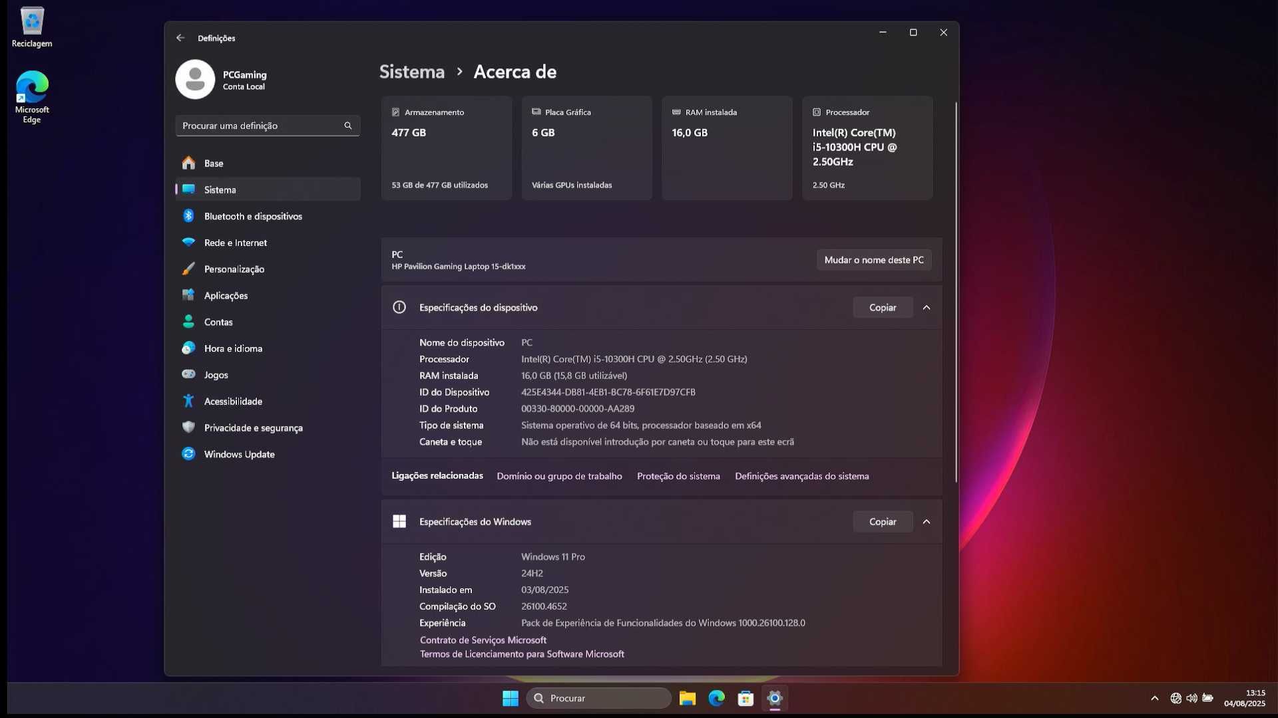Click the Windows Update sync icon
Screen dimensions: 1278x718
pyautogui.click(x=188, y=454)
